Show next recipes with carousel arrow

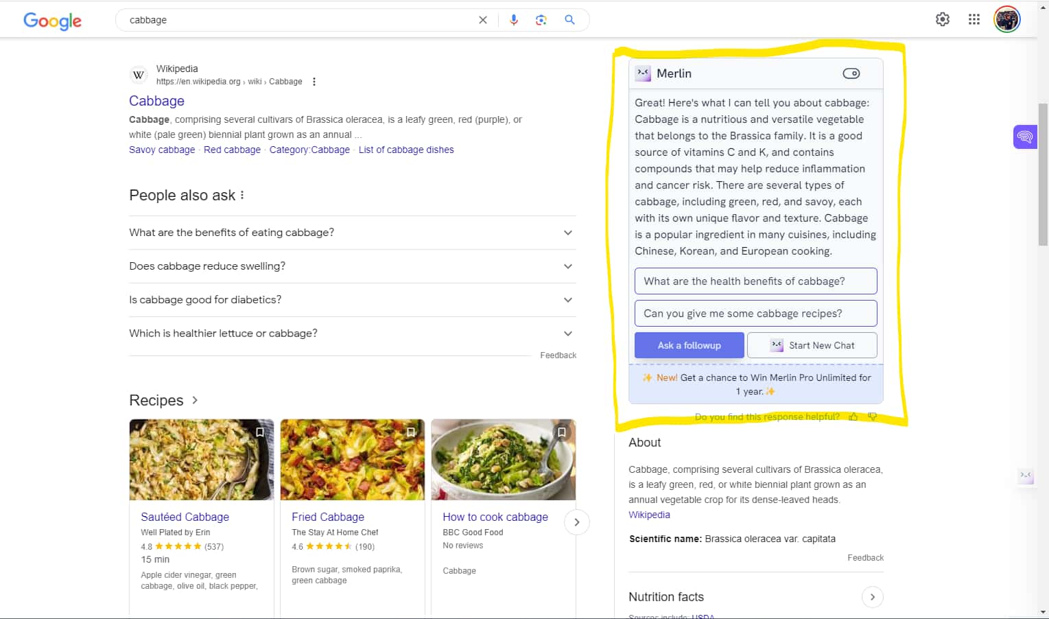(577, 522)
